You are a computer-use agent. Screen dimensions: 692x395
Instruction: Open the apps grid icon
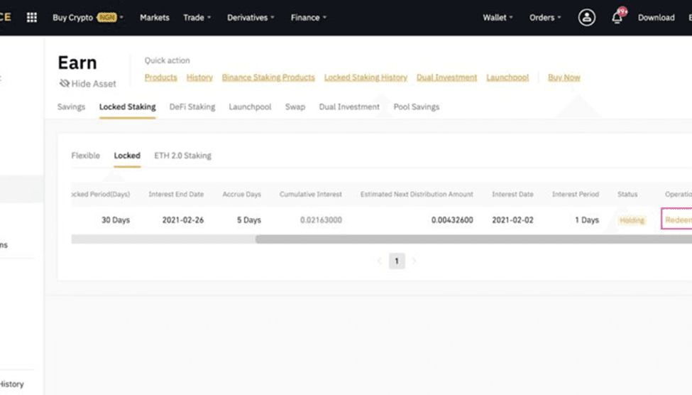[x=32, y=18]
